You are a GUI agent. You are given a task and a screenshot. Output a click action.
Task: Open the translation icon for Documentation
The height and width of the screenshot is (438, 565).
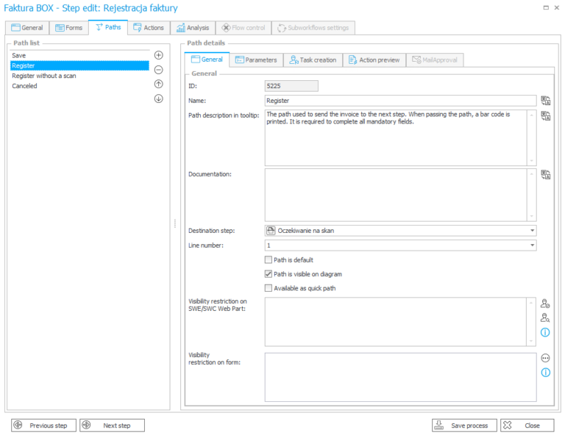[546, 175]
